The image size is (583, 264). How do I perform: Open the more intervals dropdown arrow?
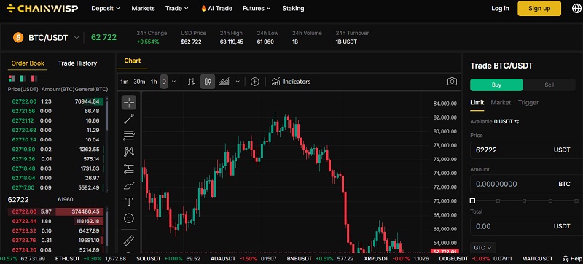173,82
